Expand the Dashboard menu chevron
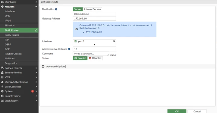This screenshot has height=113, width=217. (x=36, y=2)
